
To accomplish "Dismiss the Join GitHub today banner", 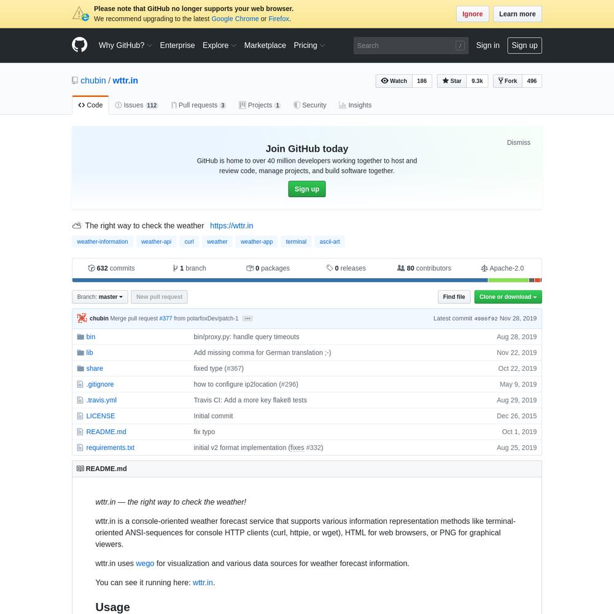I will (x=518, y=142).
